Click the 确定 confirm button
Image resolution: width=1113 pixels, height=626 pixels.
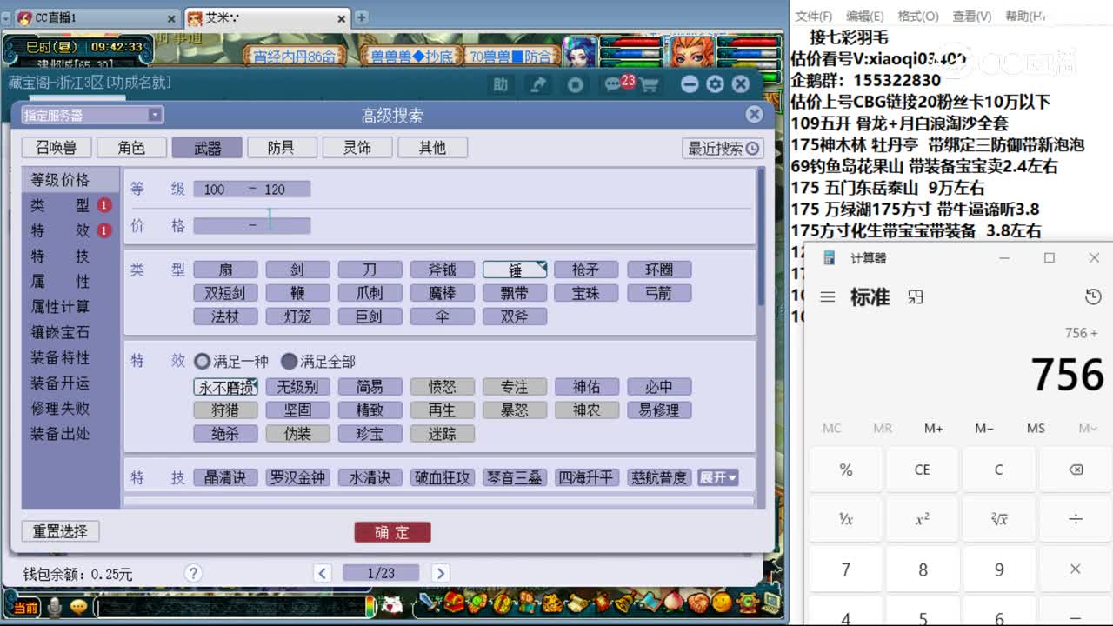click(392, 531)
